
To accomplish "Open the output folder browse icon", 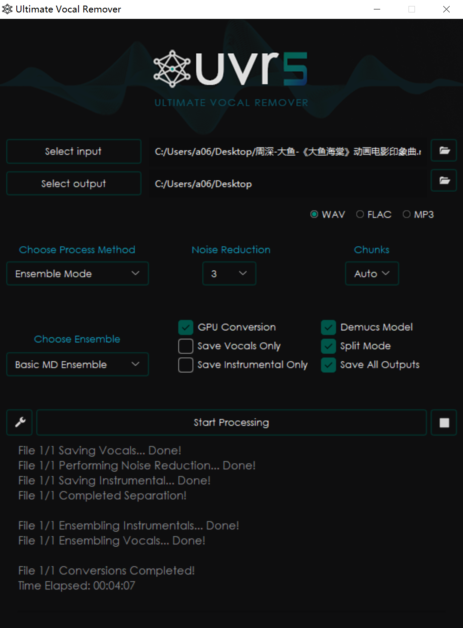I will pos(444,181).
